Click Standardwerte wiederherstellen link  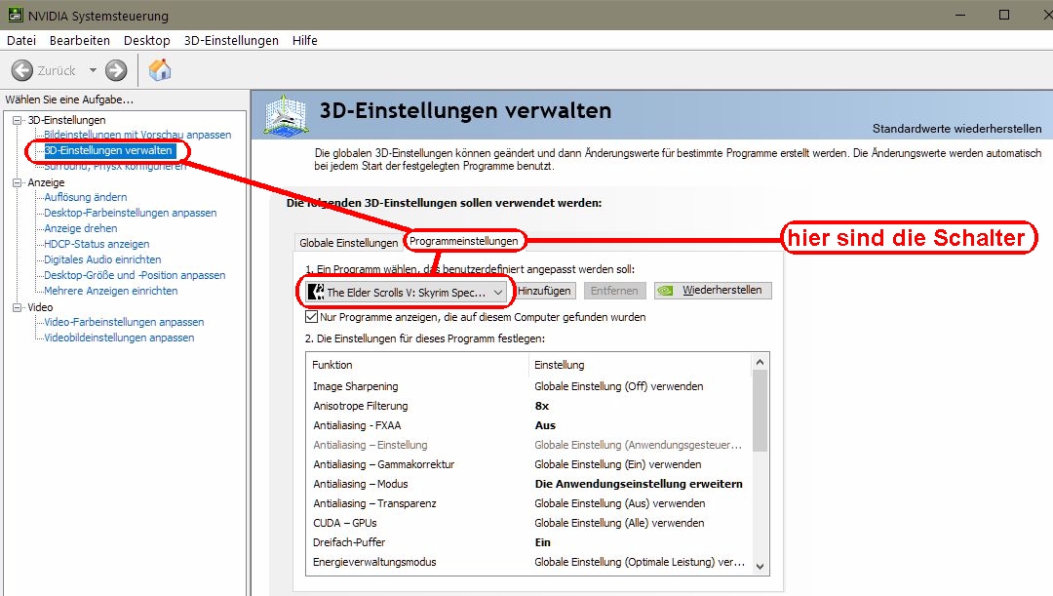(x=956, y=129)
